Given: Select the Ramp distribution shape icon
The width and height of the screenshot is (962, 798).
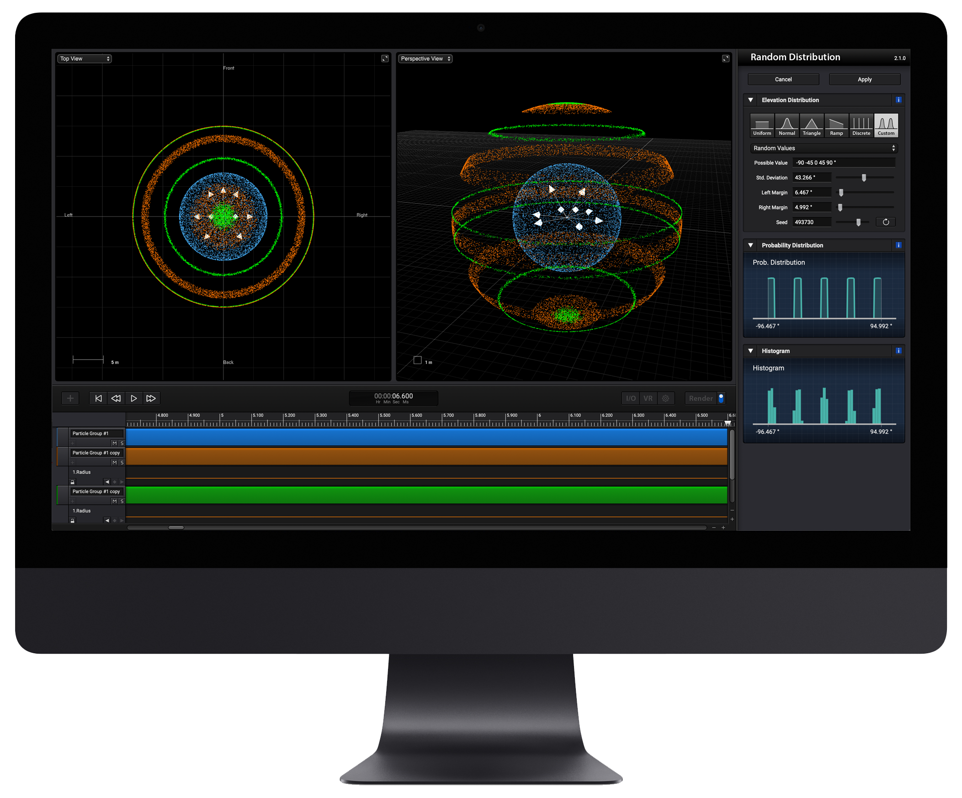Looking at the screenshot, I should (x=836, y=126).
